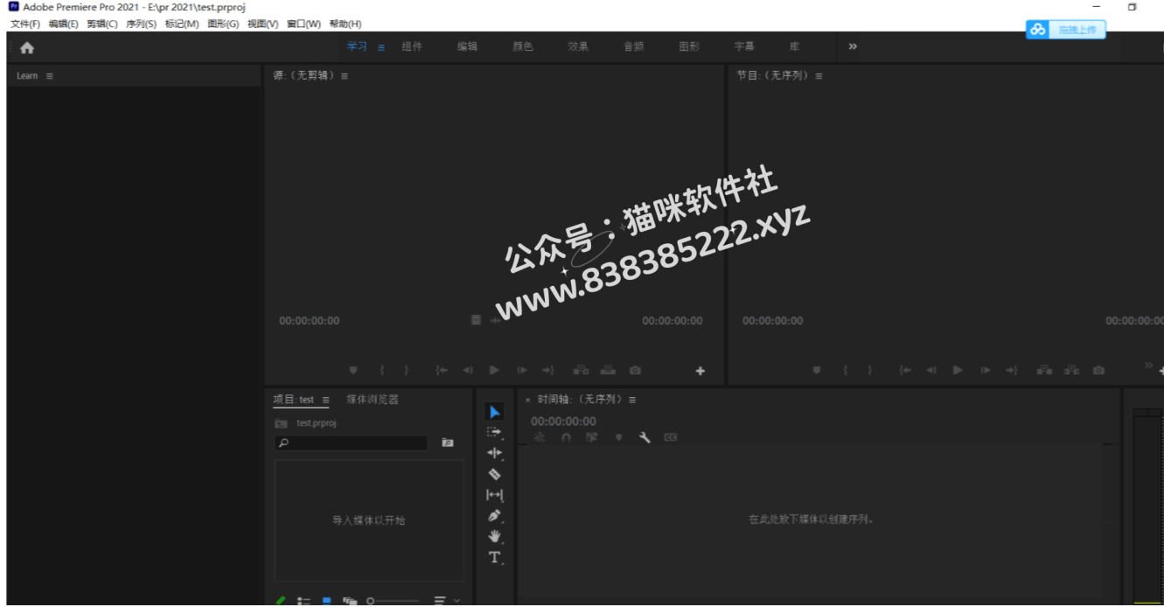Open the 时间轴 panel menu
Screen dimensions: 1164x607
pos(632,400)
